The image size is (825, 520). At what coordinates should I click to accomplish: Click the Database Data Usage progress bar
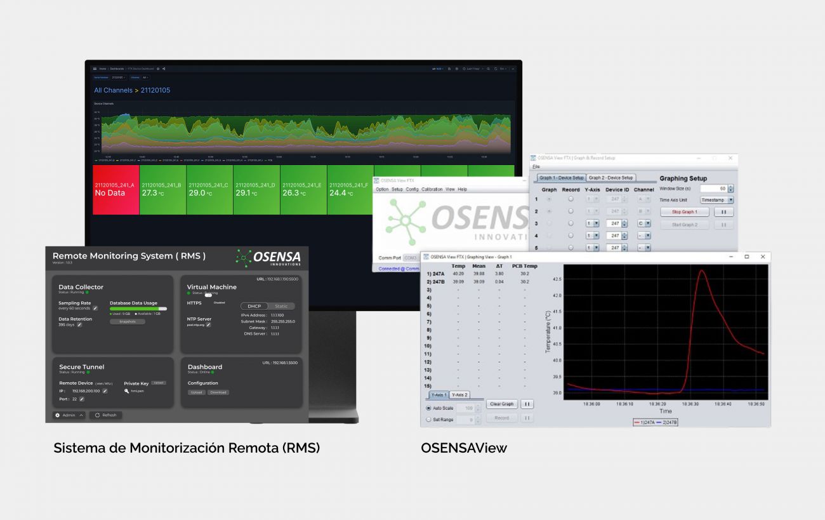tap(138, 309)
